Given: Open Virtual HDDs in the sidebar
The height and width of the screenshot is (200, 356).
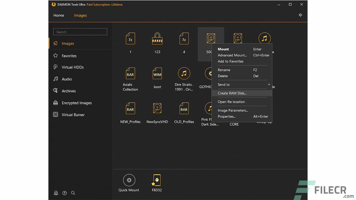Looking at the screenshot, I should click(73, 67).
